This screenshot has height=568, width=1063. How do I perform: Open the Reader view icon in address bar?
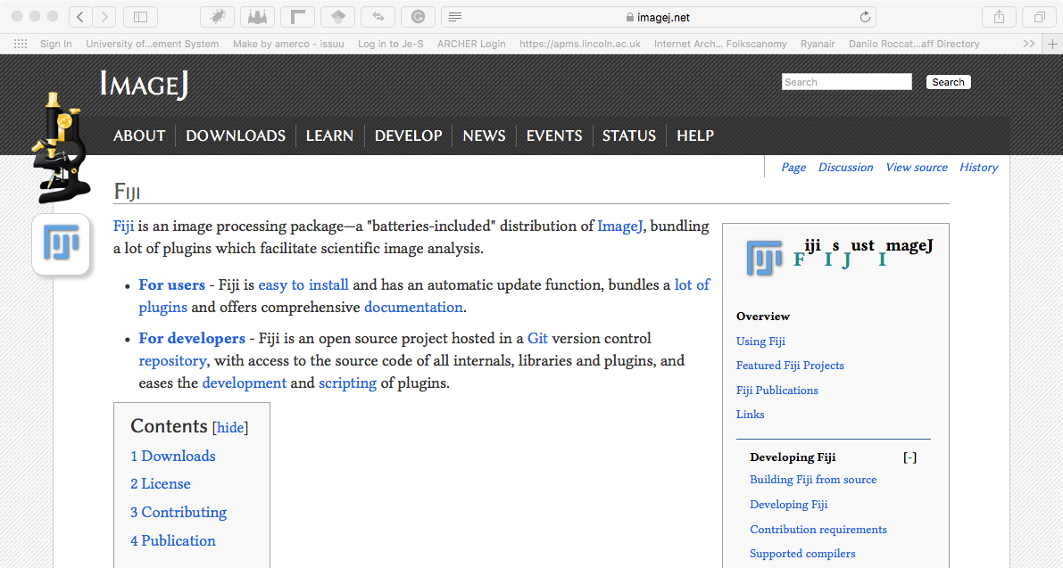pos(455,17)
